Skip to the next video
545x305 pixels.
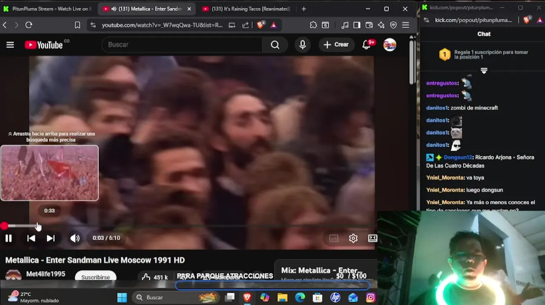tap(51, 238)
